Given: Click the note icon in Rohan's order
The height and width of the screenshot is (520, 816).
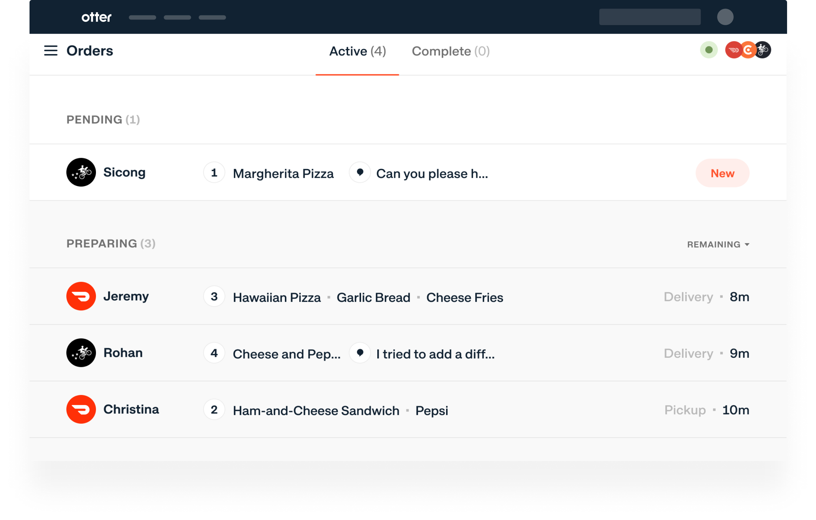Looking at the screenshot, I should 360,353.
